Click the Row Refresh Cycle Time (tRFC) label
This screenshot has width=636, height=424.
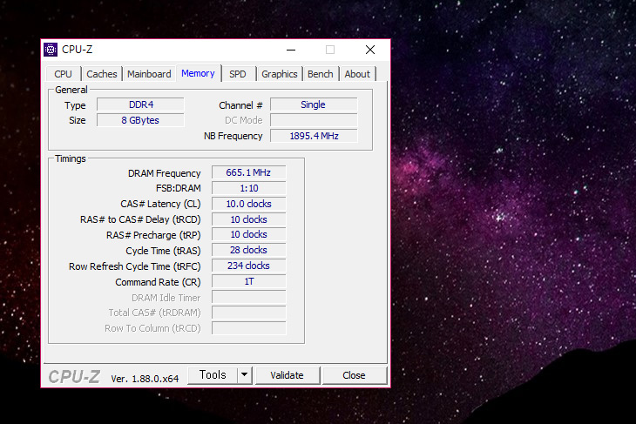135,266
